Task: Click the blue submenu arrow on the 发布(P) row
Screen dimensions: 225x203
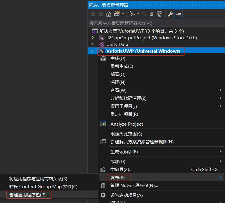Action: coord(221,177)
